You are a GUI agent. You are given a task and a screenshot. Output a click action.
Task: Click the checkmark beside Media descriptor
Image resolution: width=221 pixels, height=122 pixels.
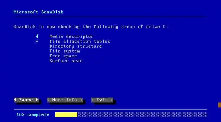tap(37, 36)
